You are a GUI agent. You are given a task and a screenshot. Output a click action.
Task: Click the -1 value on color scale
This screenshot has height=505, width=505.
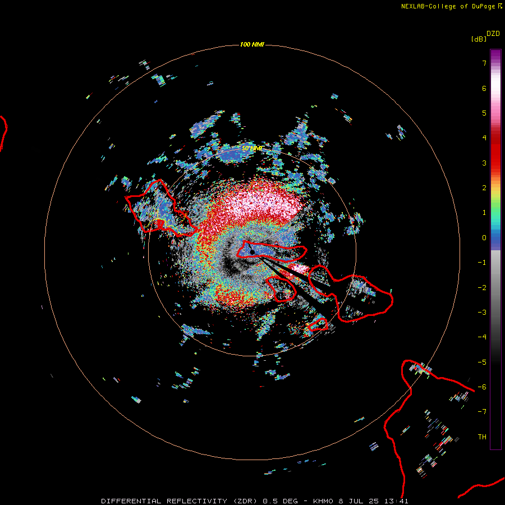482,263
